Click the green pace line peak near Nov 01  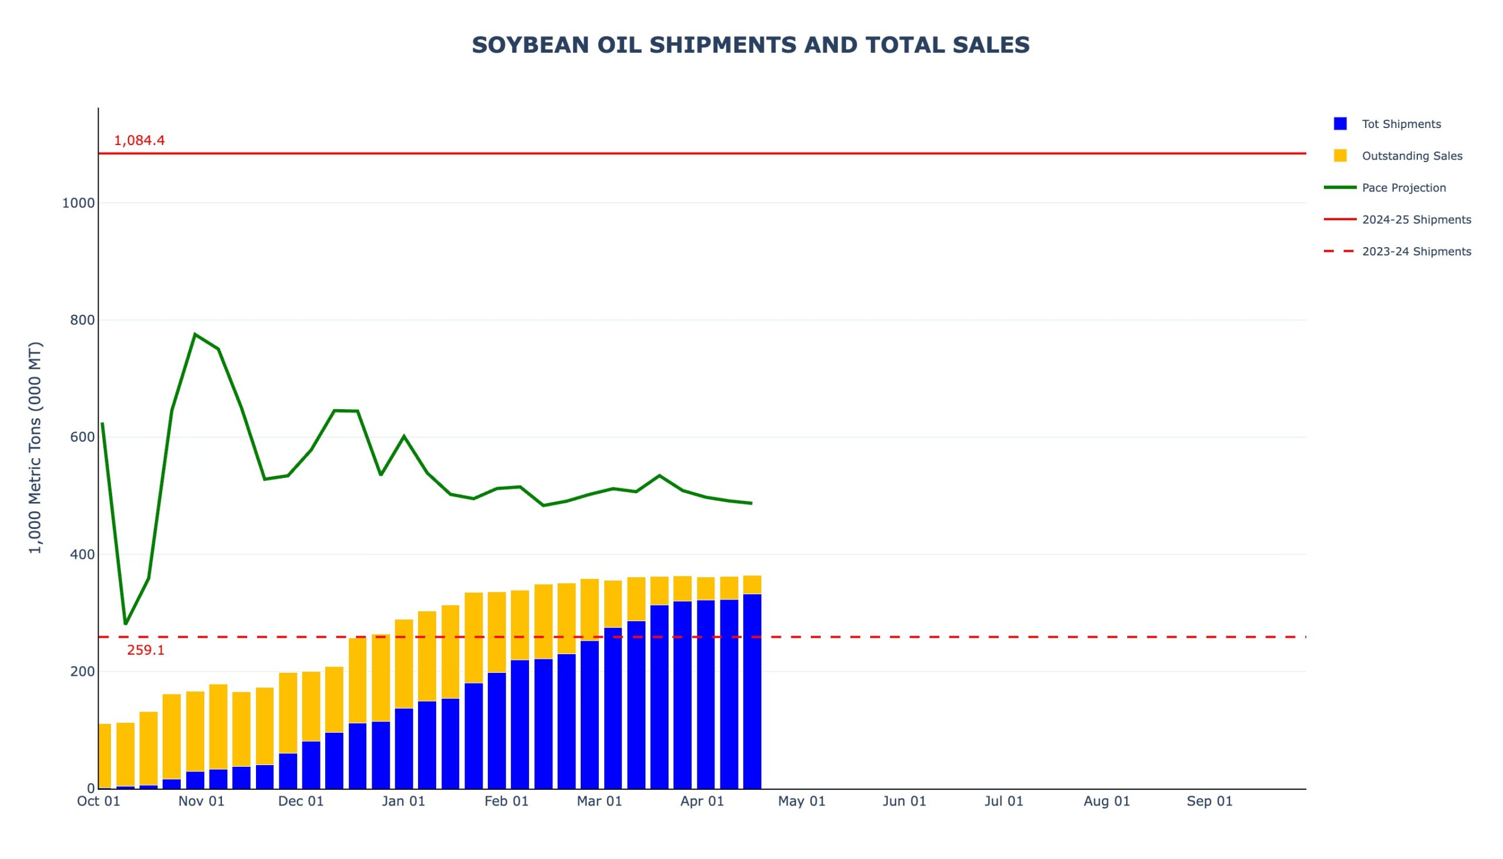195,335
